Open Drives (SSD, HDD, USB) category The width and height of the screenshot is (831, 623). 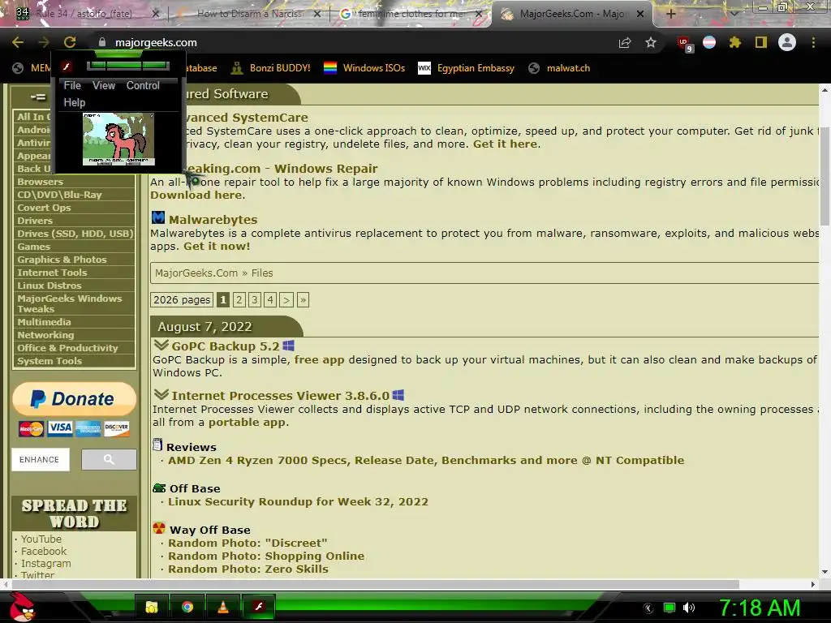74,234
